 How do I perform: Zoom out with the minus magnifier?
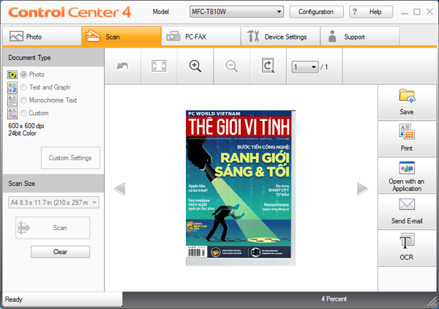coord(232,67)
